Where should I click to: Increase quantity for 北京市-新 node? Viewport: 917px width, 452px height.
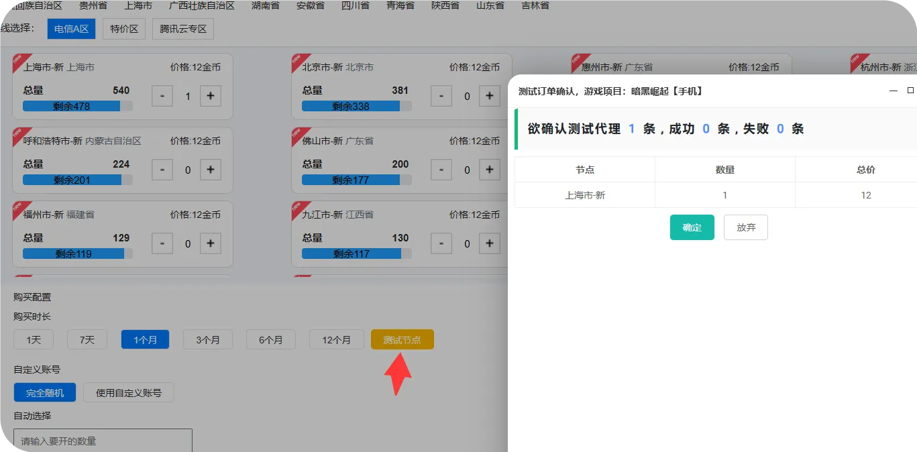(490, 96)
